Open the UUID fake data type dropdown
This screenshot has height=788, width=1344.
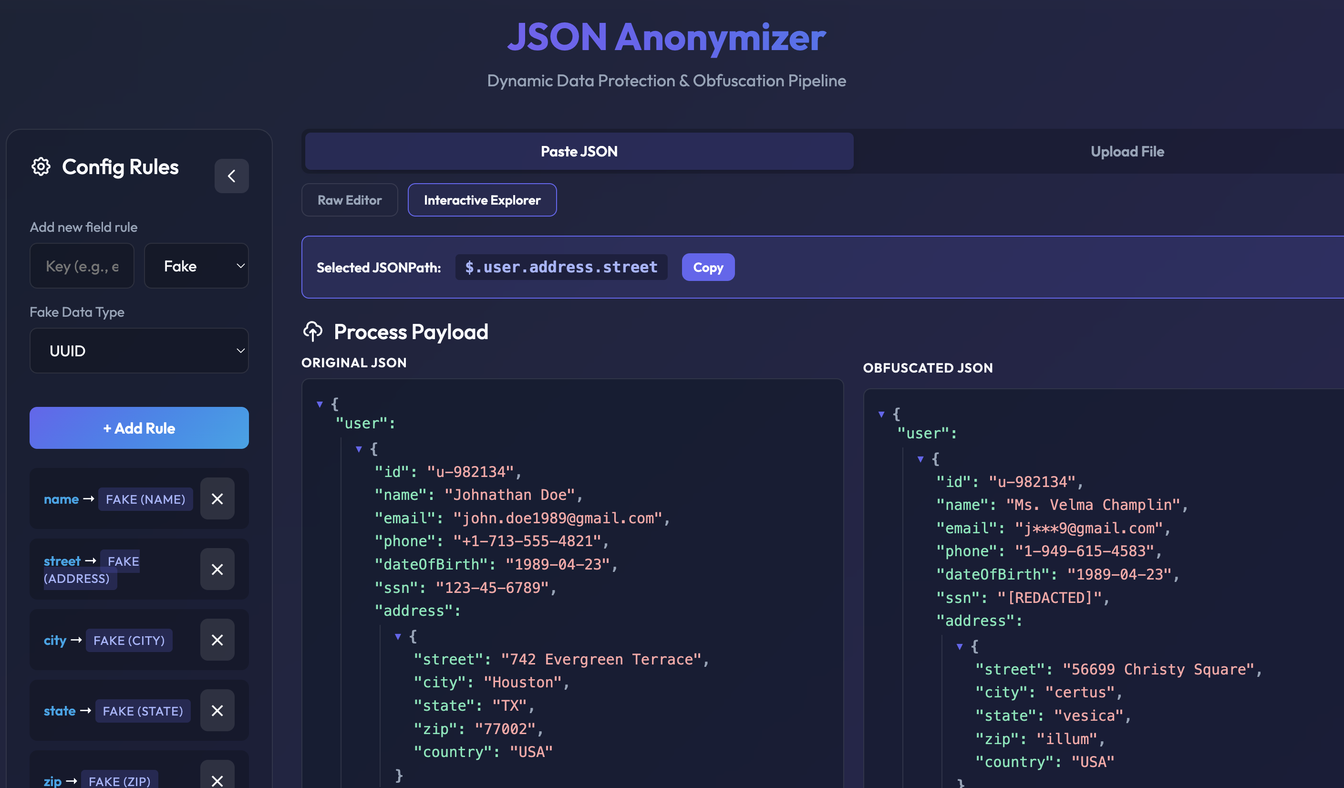click(139, 351)
